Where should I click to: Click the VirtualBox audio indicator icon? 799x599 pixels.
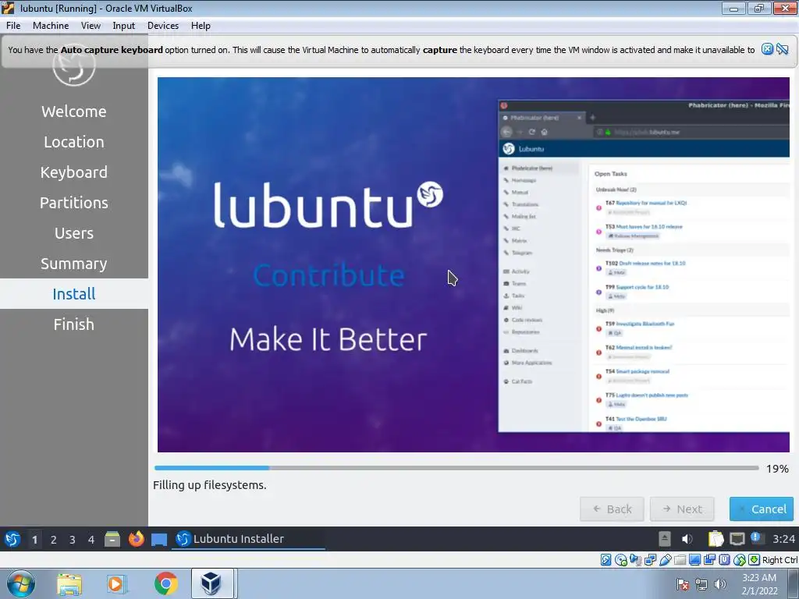[x=635, y=560]
